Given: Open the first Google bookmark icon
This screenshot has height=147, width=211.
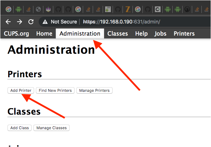Looking at the screenshot, I should pos(9,9).
